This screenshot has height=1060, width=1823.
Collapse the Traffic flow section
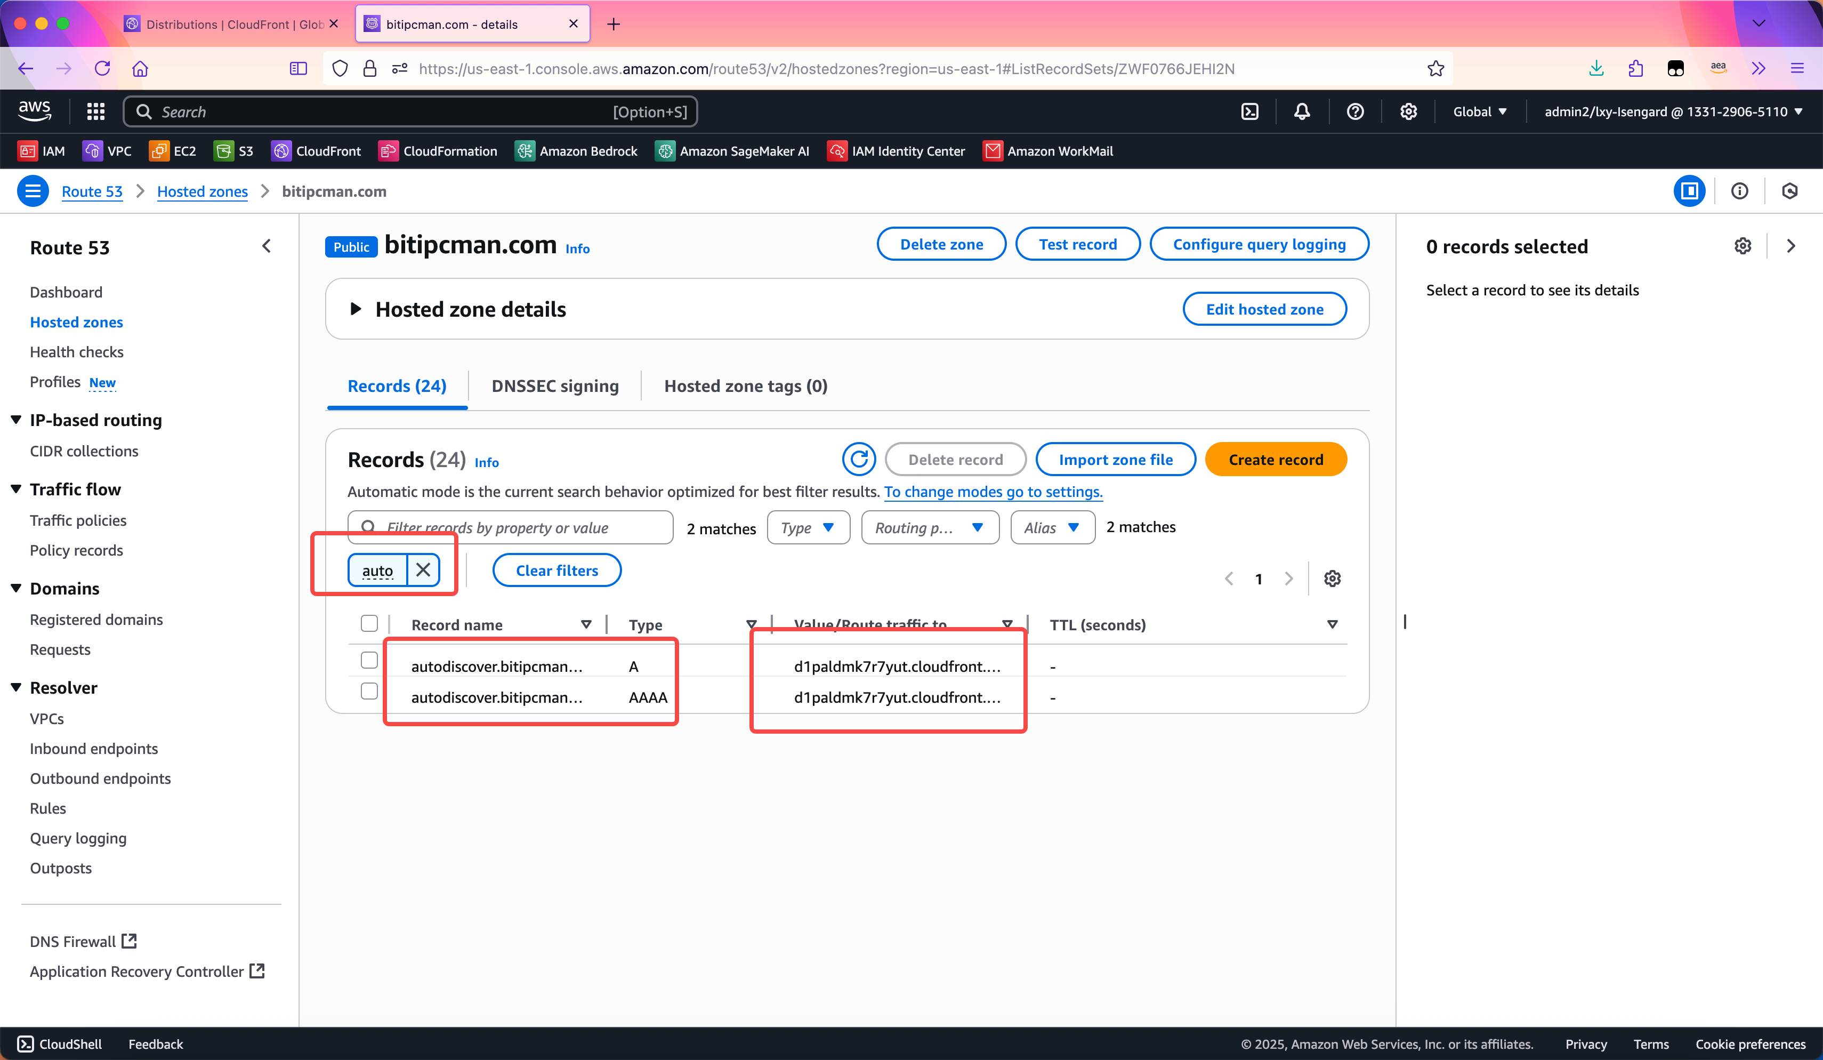pos(16,489)
